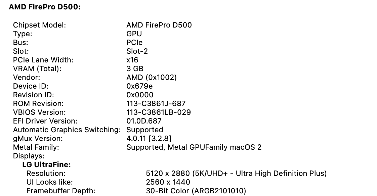Select the Chipset Model label
The image size is (377, 196).
(39, 25)
